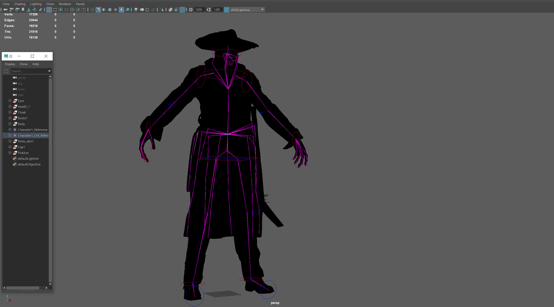The image size is (554, 307).
Task: Expand the Cloak node in Outliner
Action: 10,112
